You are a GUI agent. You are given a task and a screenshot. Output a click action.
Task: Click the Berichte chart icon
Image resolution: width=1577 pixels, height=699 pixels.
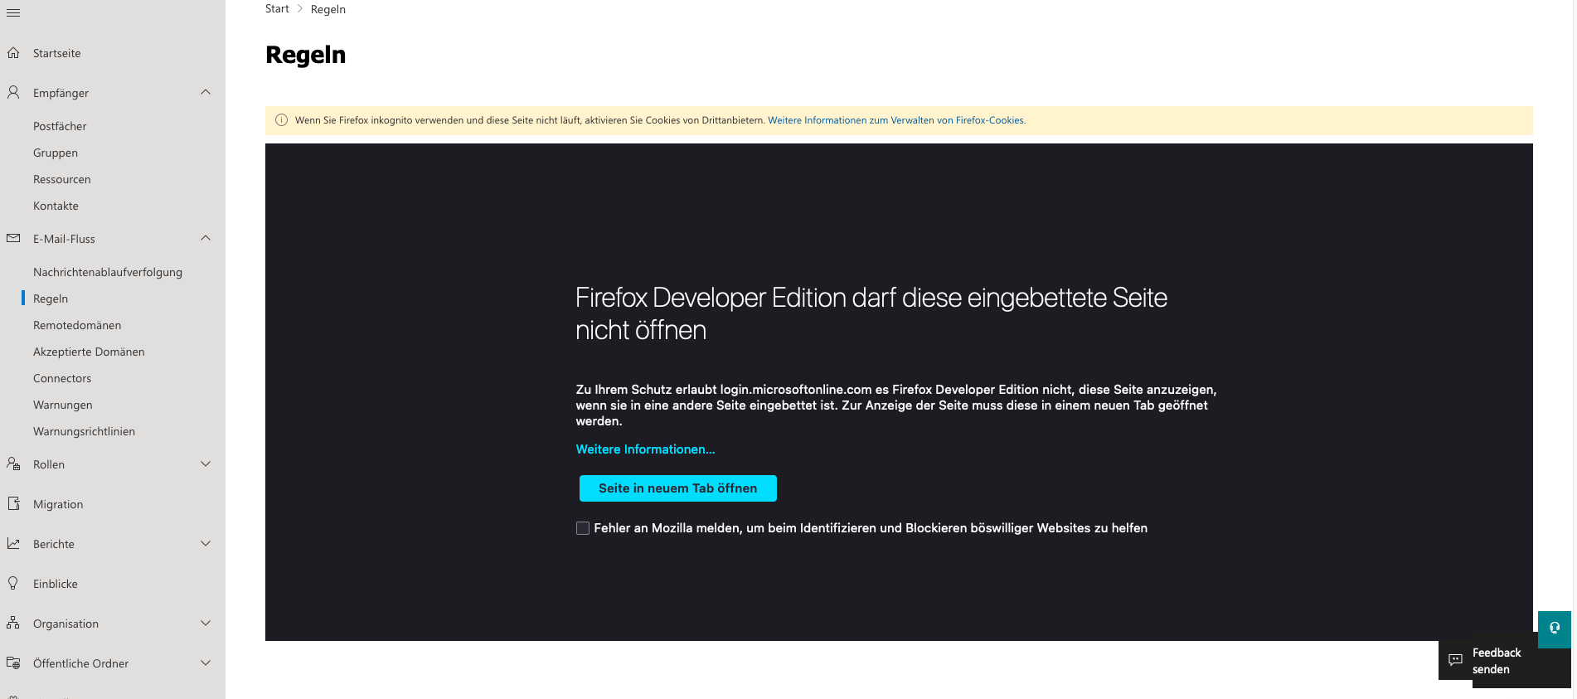pyautogui.click(x=13, y=544)
